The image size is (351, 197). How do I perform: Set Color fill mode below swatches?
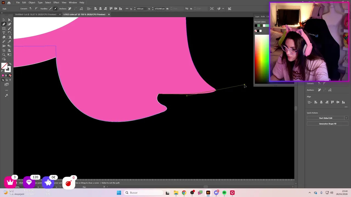click(x=3, y=75)
